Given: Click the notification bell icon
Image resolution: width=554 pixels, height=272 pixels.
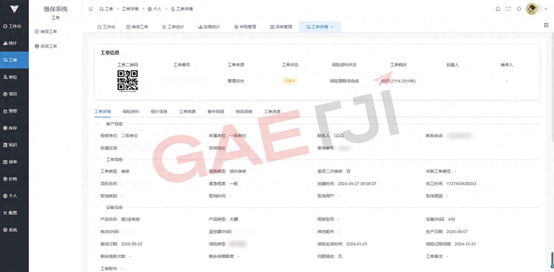Looking at the screenshot, I should coord(497,9).
